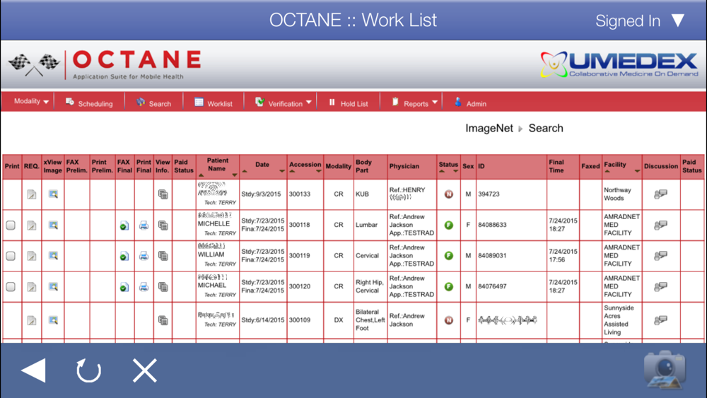Sort Date column descending
Image resolution: width=707 pixels, height=398 pixels.
pyautogui.click(x=282, y=171)
